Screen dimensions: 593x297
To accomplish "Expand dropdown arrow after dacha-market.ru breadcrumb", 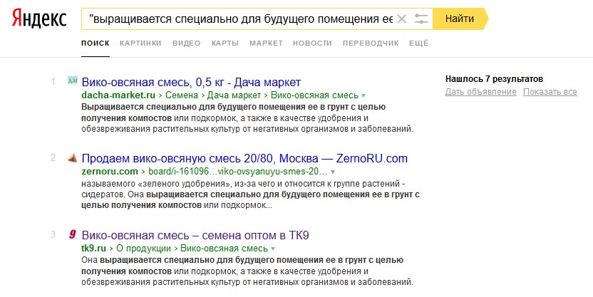I will [363, 95].
